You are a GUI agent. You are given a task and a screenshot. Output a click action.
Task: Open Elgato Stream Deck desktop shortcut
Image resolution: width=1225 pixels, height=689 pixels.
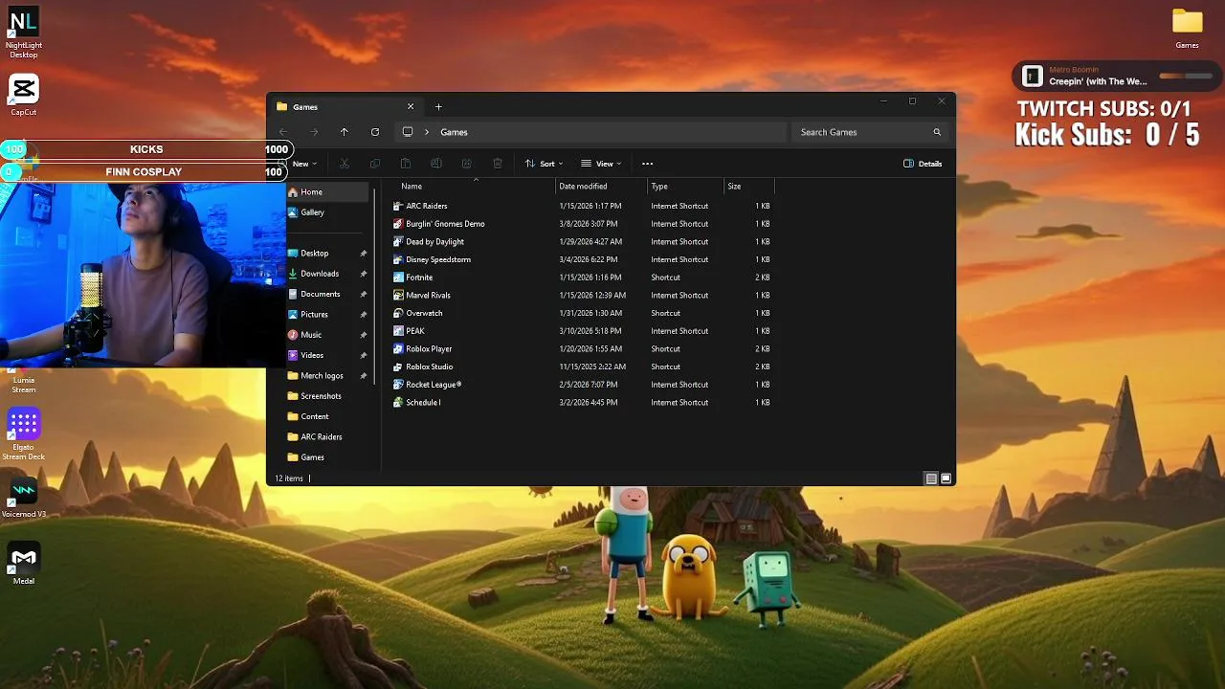(x=24, y=434)
